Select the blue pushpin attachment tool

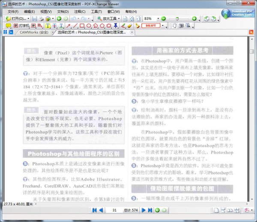116,26
